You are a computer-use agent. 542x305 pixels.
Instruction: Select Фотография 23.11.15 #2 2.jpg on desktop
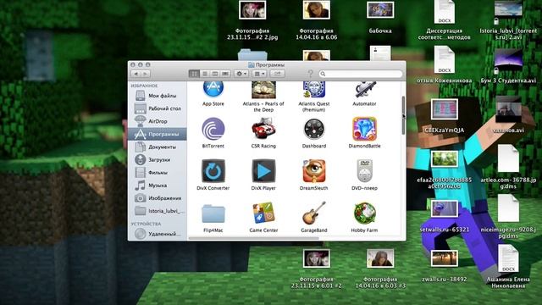[252, 10]
